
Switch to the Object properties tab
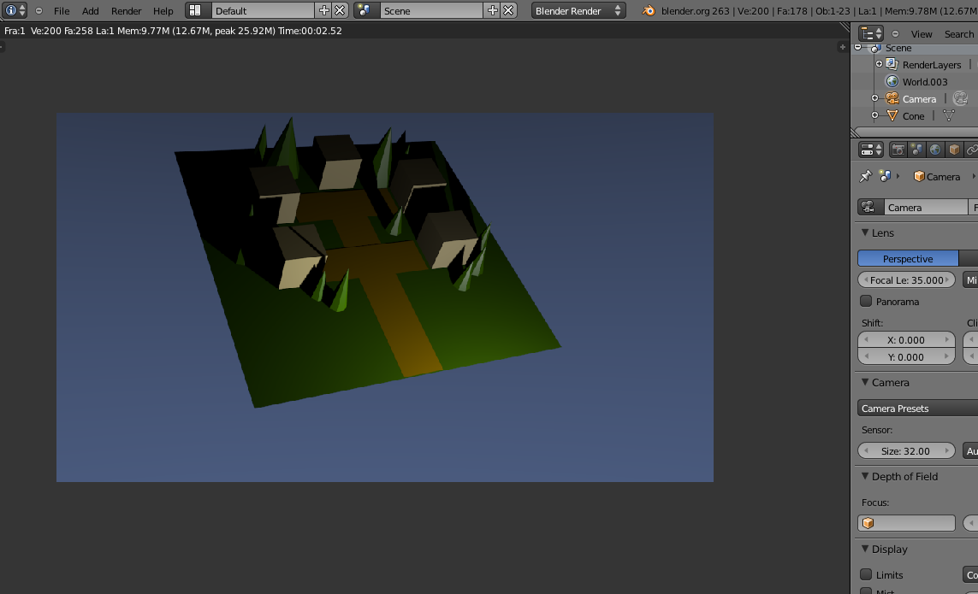click(954, 150)
